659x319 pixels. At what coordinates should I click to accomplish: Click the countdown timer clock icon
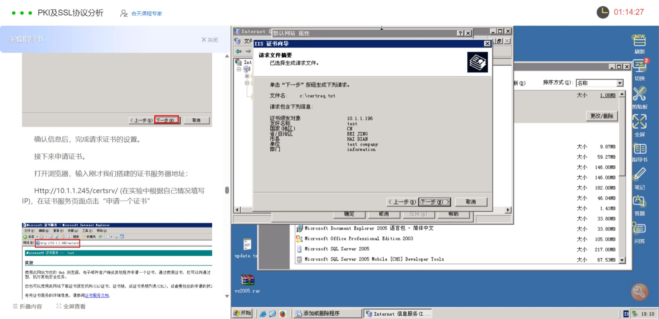pyautogui.click(x=603, y=12)
